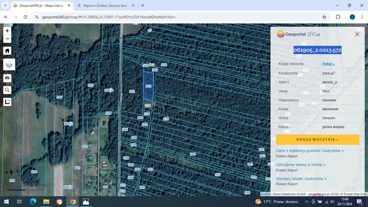
Task: Open Task View on taskbar
Action: coord(19,202)
